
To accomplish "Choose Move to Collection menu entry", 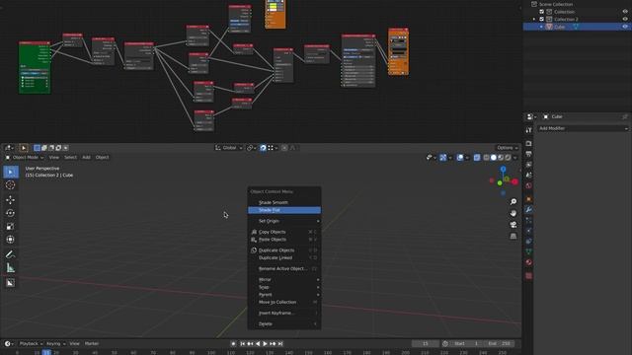I will point(284,302).
